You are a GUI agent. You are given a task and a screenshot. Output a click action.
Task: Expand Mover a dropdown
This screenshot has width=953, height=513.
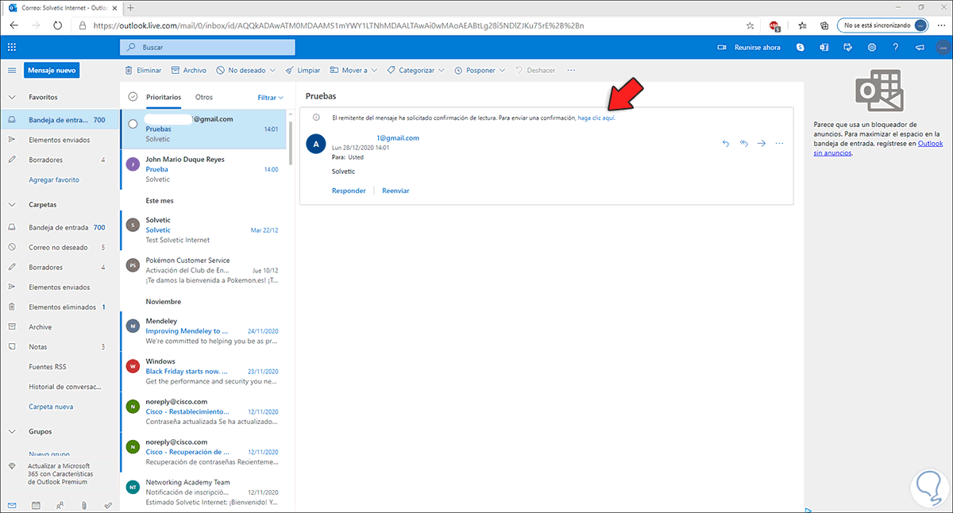375,70
